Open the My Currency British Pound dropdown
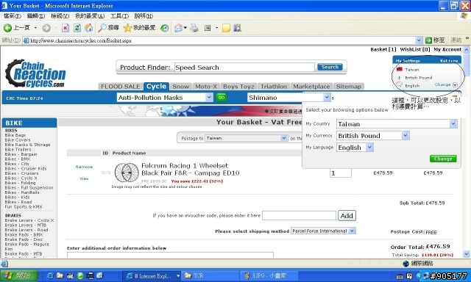 coord(406,135)
